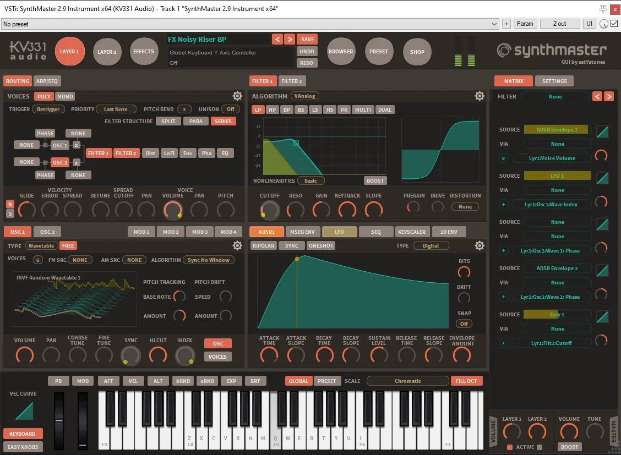Image resolution: width=621 pixels, height=455 pixels.
Task: Click the BROWSER icon button
Action: (341, 52)
